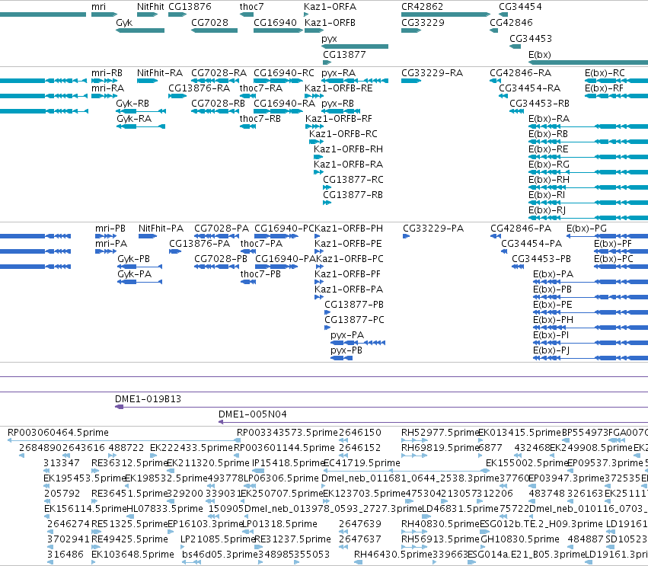Screen dimensions: 648x566
Task: Select the CG34454 gene label
Action: pyautogui.click(x=520, y=7)
